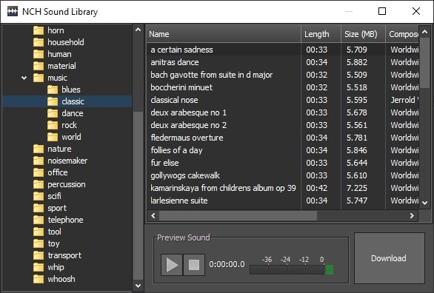Viewport: 434px width, 293px height.
Task: Select 'gollywogs cakewalk' track
Action: [x=282, y=175]
